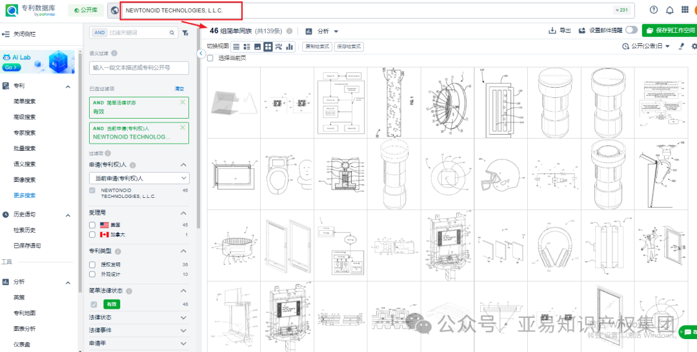Click the 关闭侧栏 sidebar icon
Image resolution: width=697 pixels, height=352 pixels.
[x=6, y=34]
